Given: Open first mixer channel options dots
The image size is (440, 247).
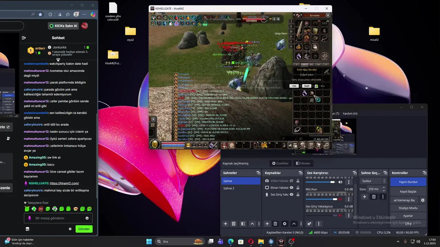Looking at the screenshot, I should pos(349,182).
